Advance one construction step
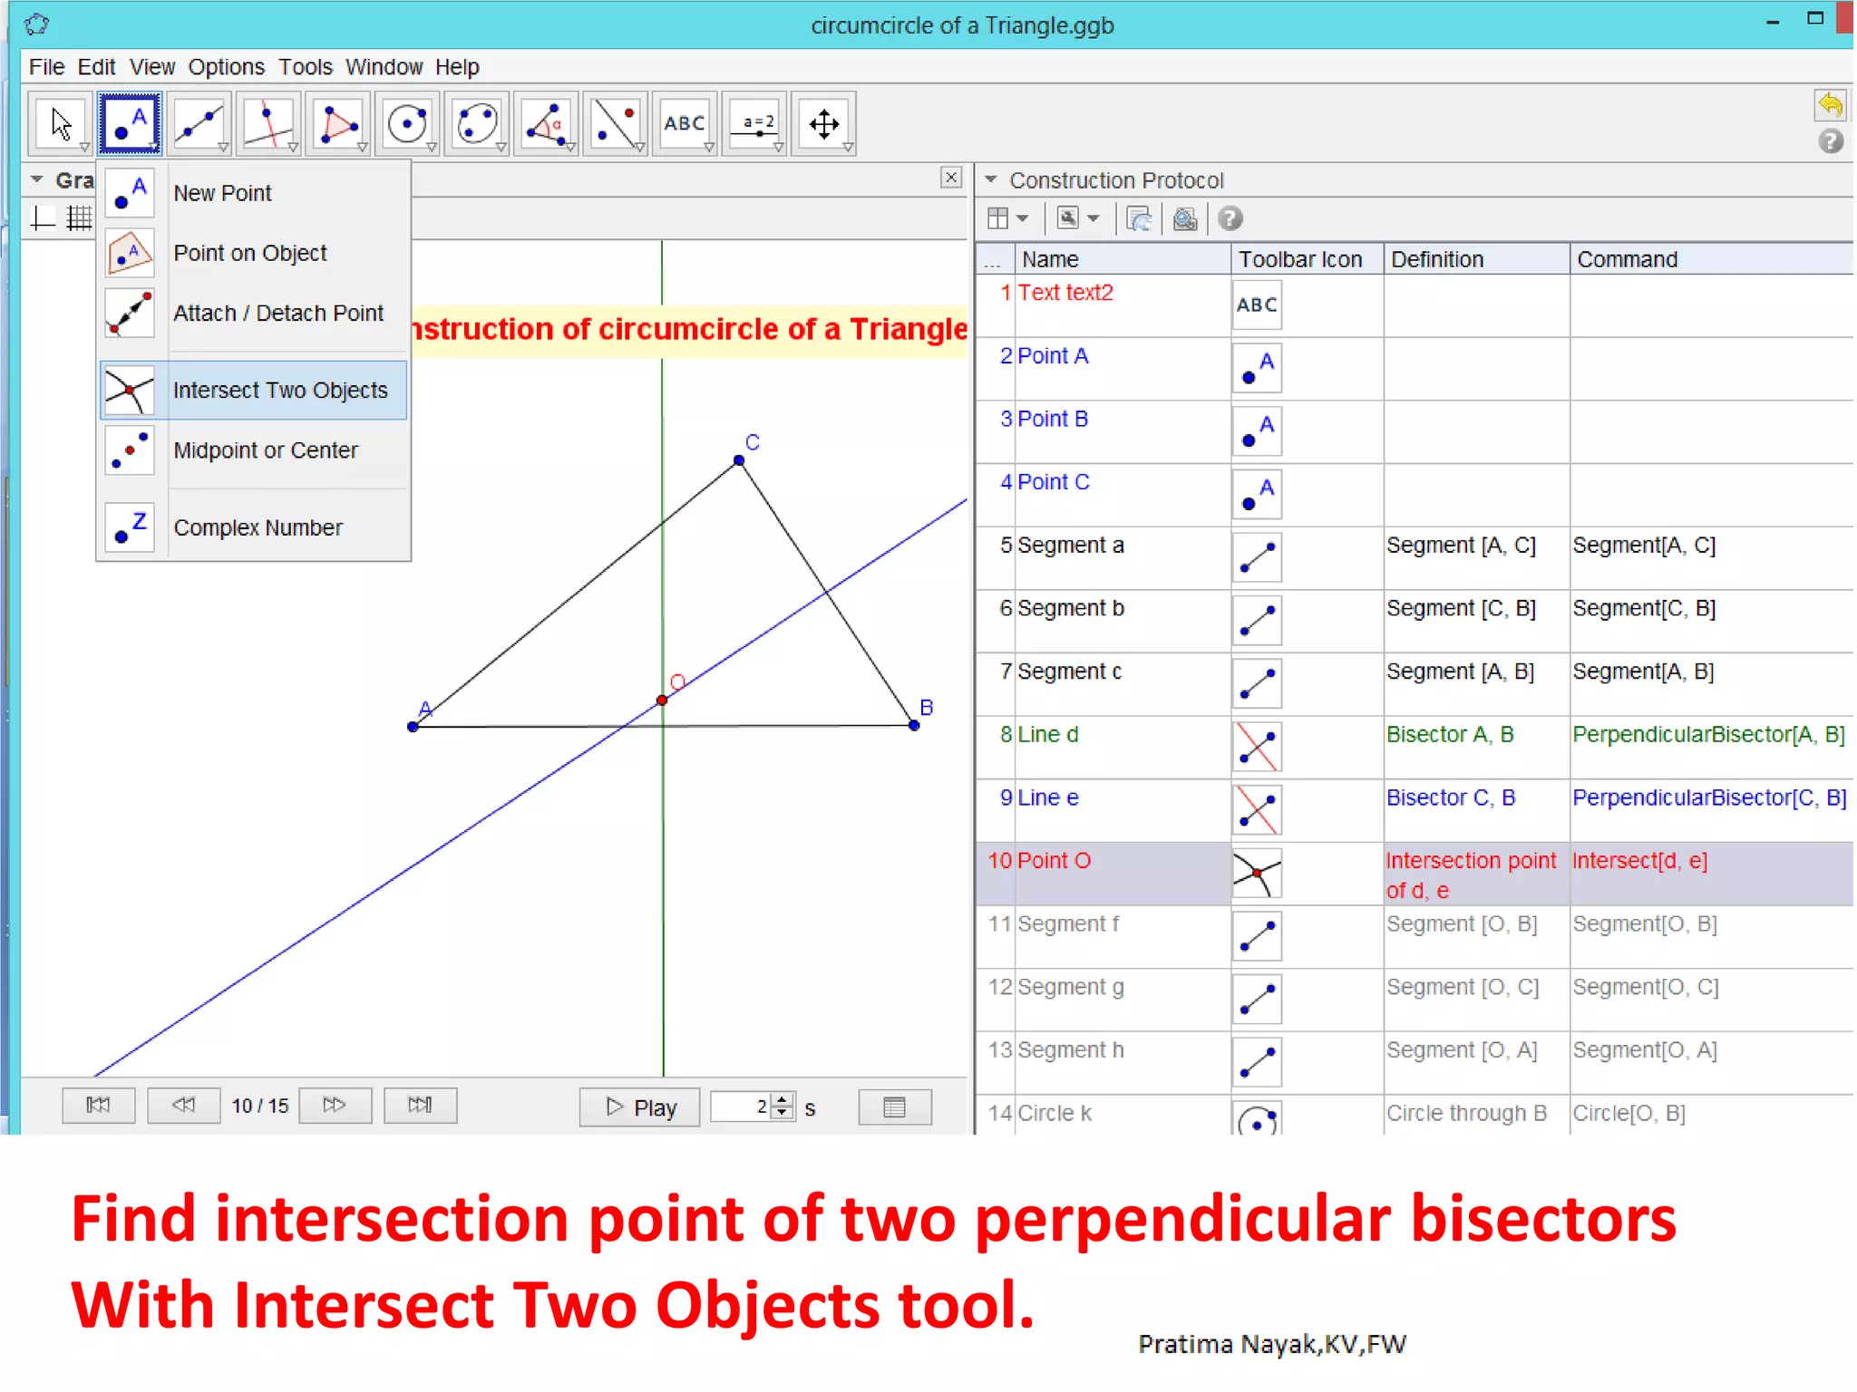The image size is (1857, 1392). 335,1105
